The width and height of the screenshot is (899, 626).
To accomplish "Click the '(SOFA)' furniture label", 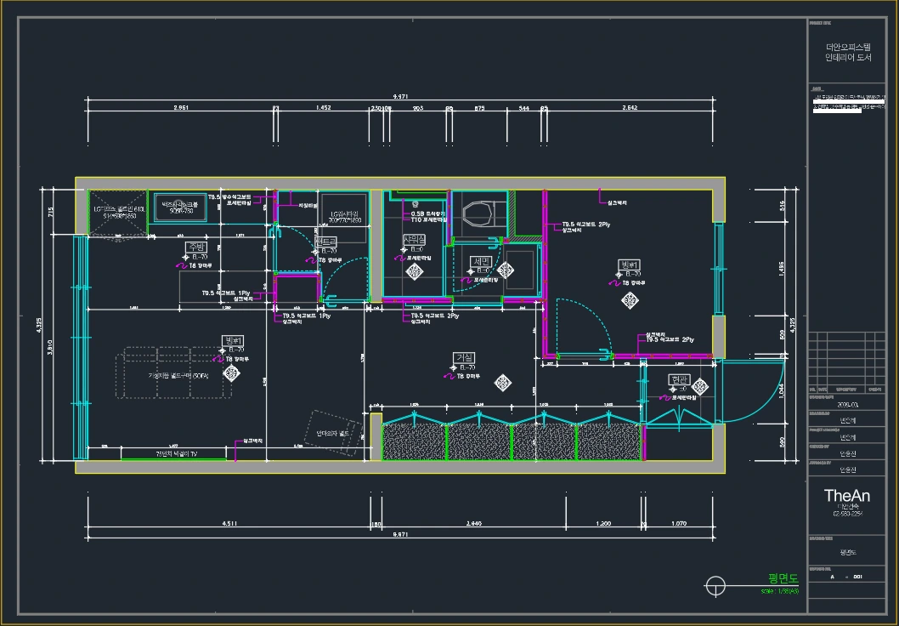I will click(200, 377).
